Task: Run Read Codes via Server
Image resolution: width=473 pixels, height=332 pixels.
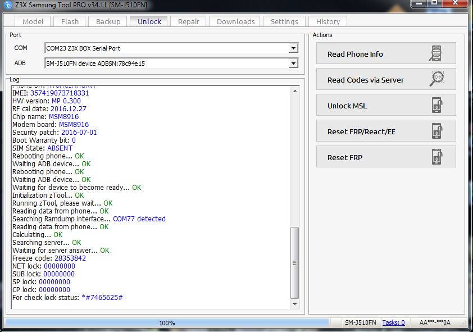Action: (x=386, y=79)
